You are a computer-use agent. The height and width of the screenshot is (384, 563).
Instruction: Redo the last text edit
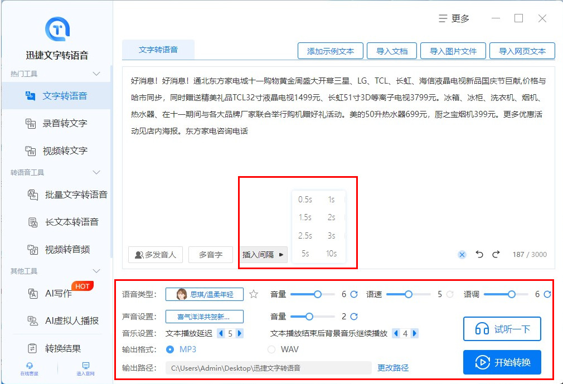(496, 255)
